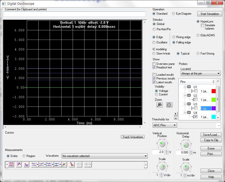Select the square pulse waveform measurement icon
This screenshot has height=182, width=225.
pyautogui.click(x=11, y=165)
